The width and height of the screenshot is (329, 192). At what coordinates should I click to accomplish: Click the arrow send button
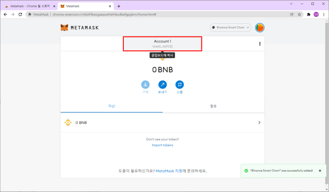point(162,85)
